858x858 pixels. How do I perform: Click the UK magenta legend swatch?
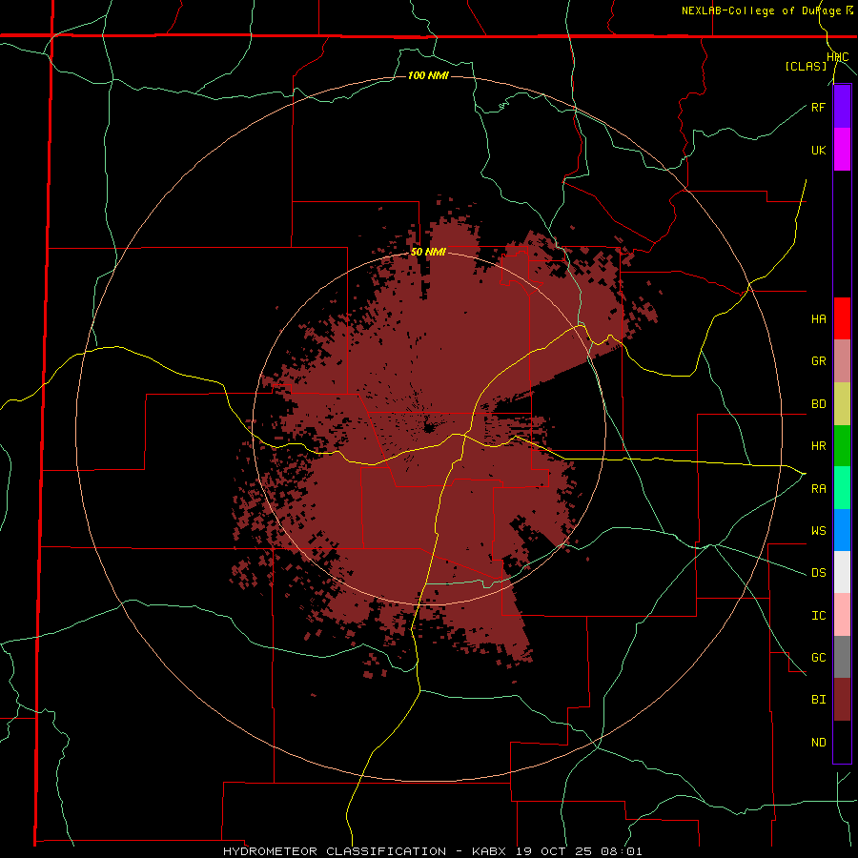[x=842, y=150]
